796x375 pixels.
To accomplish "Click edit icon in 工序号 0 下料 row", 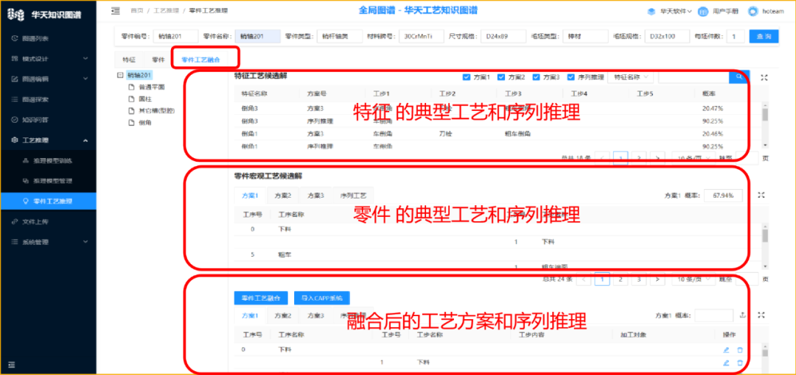I will 727,350.
